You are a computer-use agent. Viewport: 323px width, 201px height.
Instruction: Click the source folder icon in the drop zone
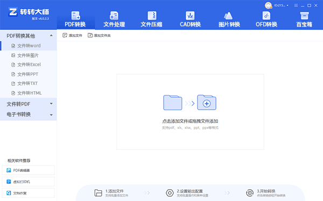[173, 103]
